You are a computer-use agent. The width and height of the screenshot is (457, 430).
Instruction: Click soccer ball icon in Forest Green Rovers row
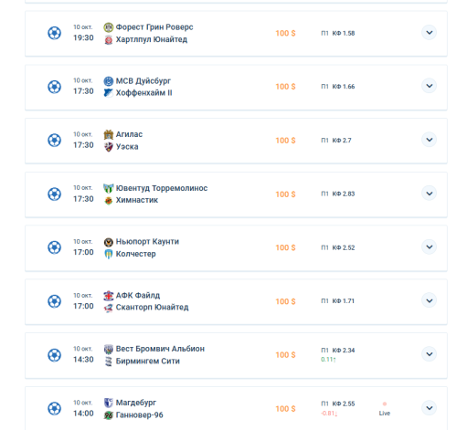pos(55,33)
